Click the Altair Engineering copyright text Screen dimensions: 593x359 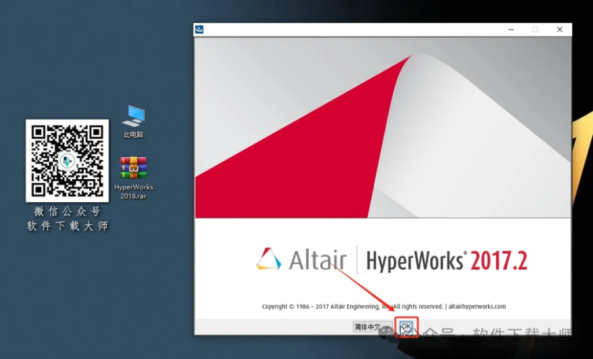324,307
